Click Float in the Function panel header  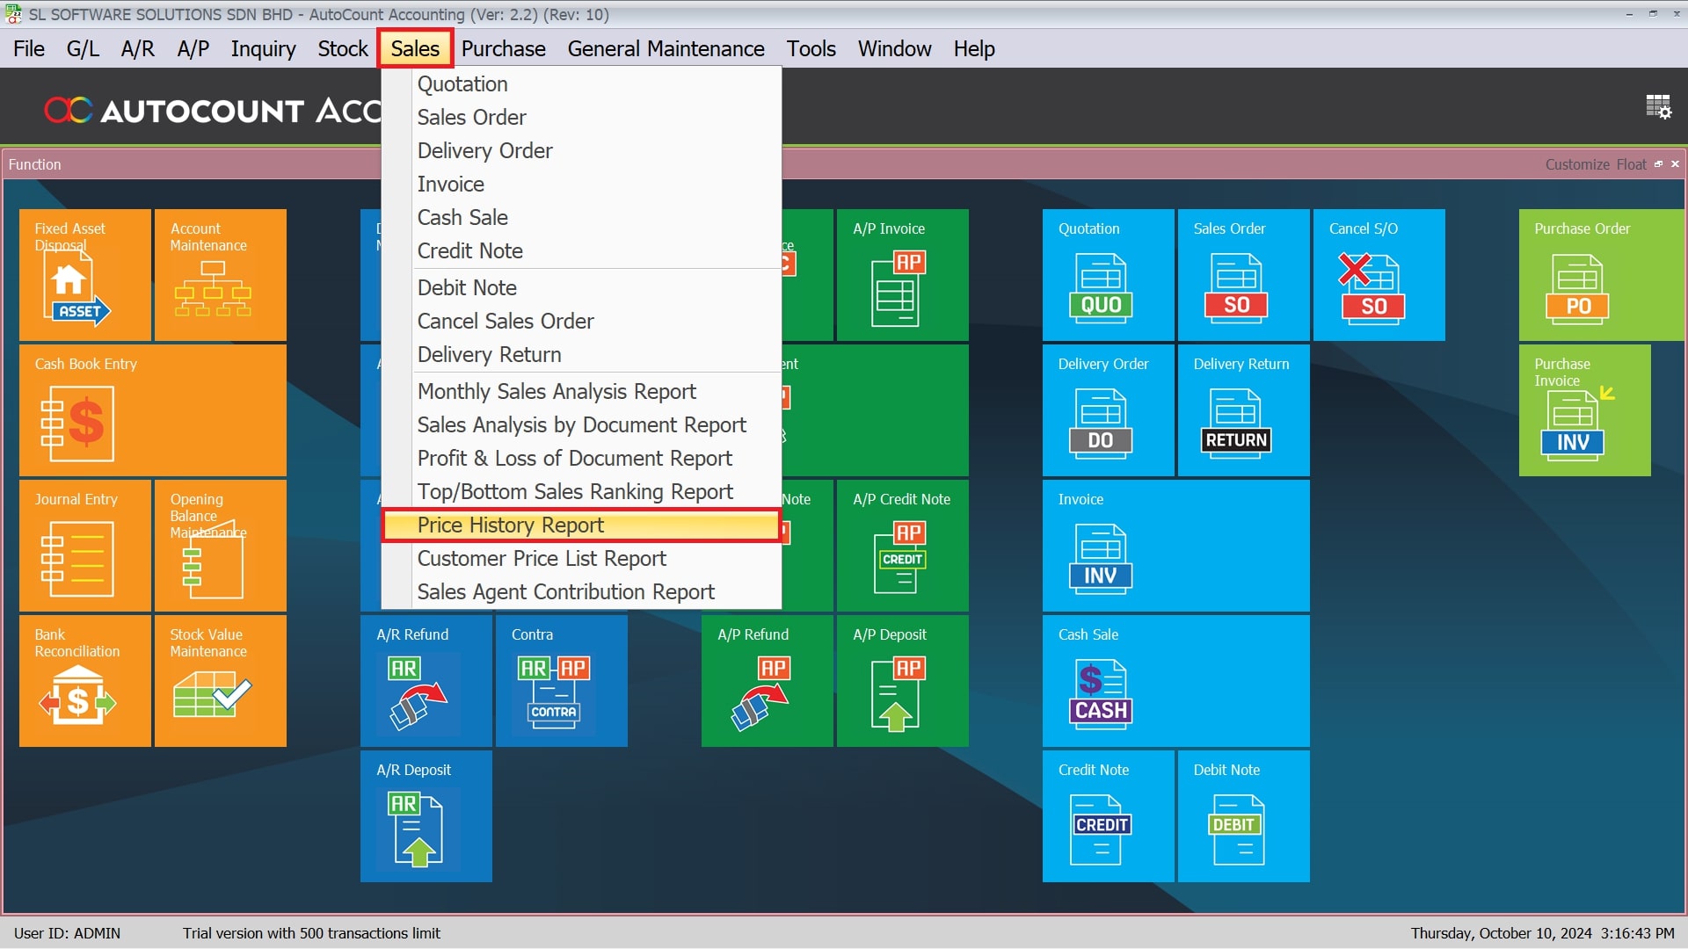click(1631, 164)
